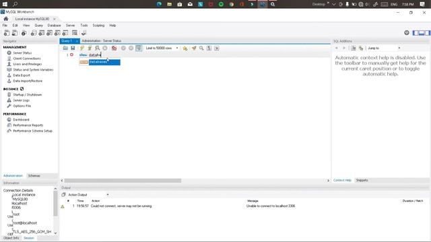Open Users and Privileges

28,64
